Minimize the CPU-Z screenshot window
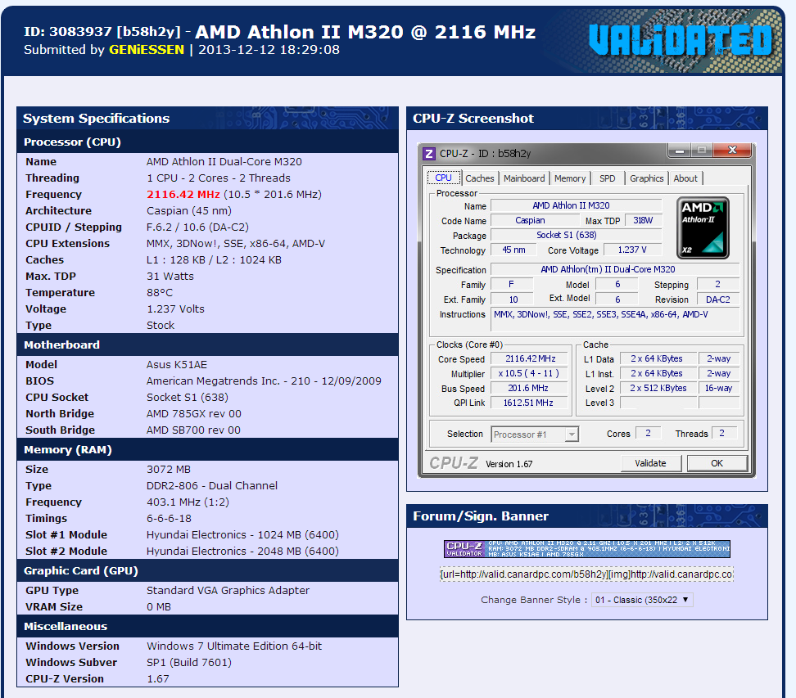 (680, 150)
